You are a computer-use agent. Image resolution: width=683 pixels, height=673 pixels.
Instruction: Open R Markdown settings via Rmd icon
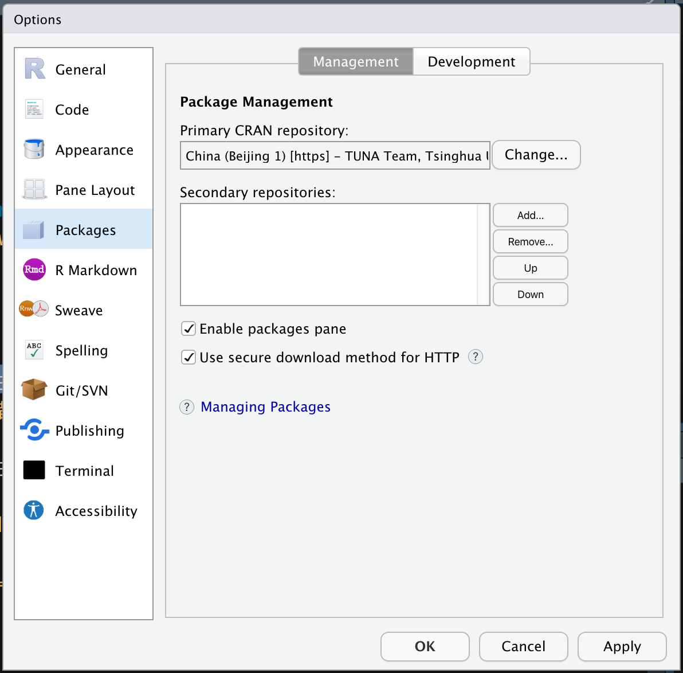coord(34,269)
